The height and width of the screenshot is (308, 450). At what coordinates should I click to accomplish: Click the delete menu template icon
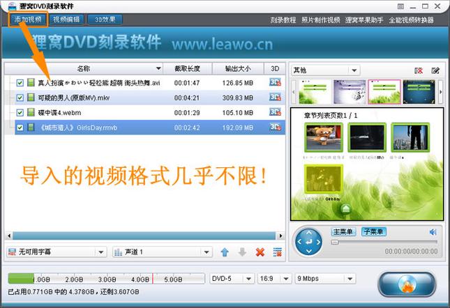pyautogui.click(x=419, y=70)
